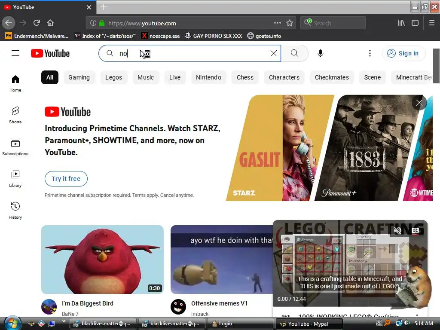Toggle the browser sidebar view

415,23
